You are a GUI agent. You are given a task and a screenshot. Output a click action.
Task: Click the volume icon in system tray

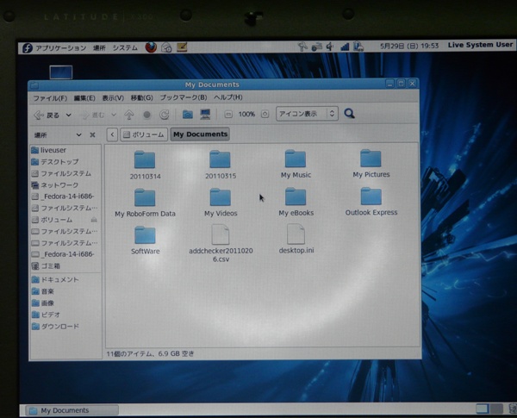click(330, 47)
